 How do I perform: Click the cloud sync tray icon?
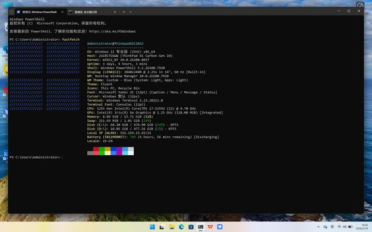point(326,227)
